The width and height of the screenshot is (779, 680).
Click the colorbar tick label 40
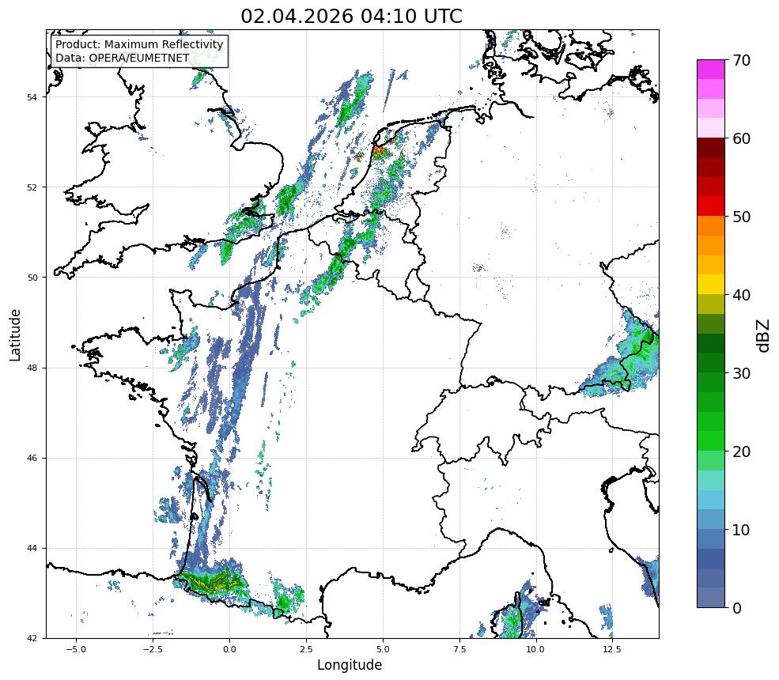click(x=741, y=295)
